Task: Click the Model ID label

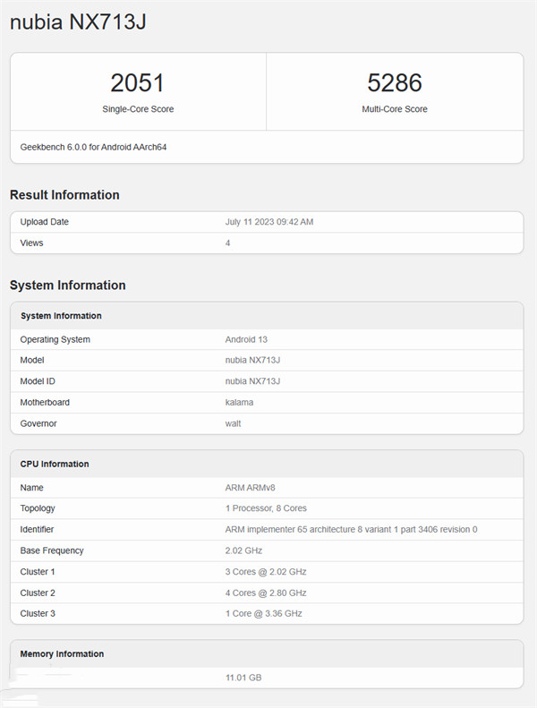Action: coord(38,381)
